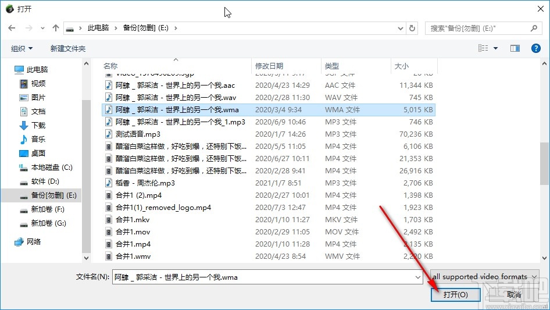
Task: Select the 醋溜白菜 MP4 dated 2020/2/28
Action: 269,171
